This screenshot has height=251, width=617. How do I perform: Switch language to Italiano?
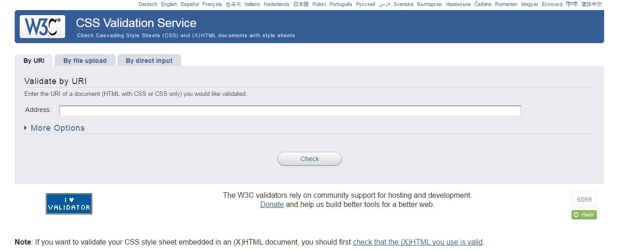click(252, 4)
